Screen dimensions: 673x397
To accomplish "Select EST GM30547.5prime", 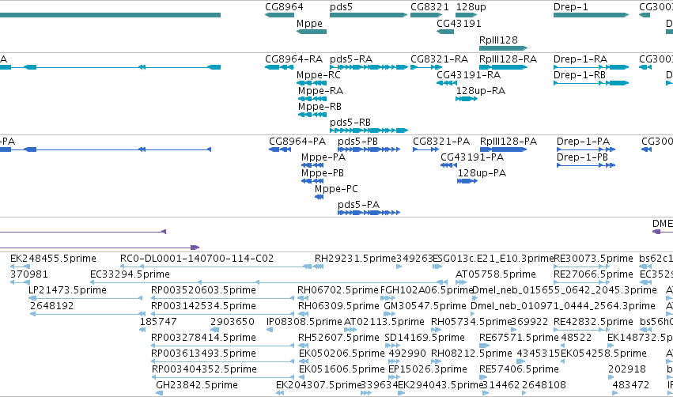I will coord(425,306).
